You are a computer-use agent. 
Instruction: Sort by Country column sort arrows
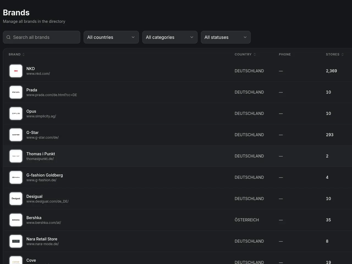coord(255,54)
